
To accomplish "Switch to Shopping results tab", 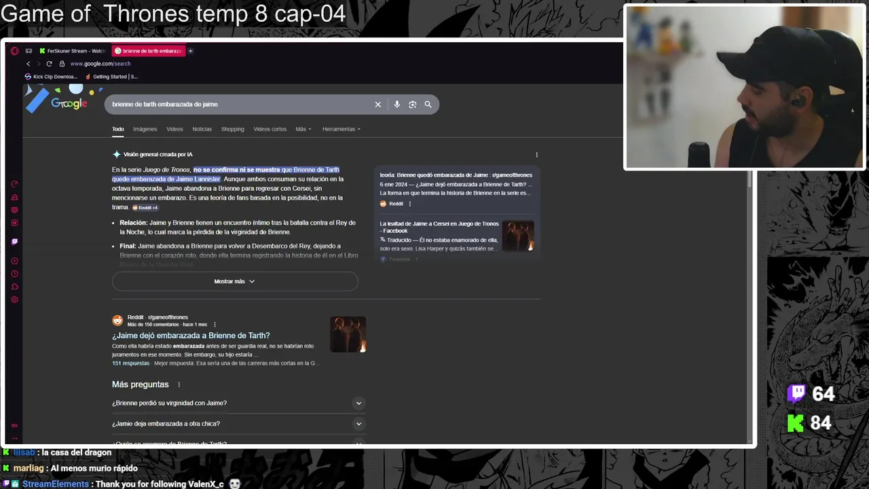I will pos(232,129).
